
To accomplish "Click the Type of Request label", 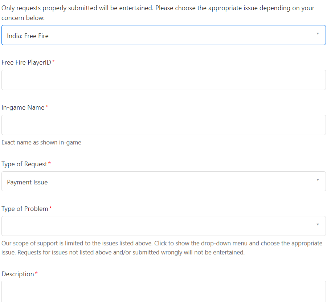I will pos(24,164).
